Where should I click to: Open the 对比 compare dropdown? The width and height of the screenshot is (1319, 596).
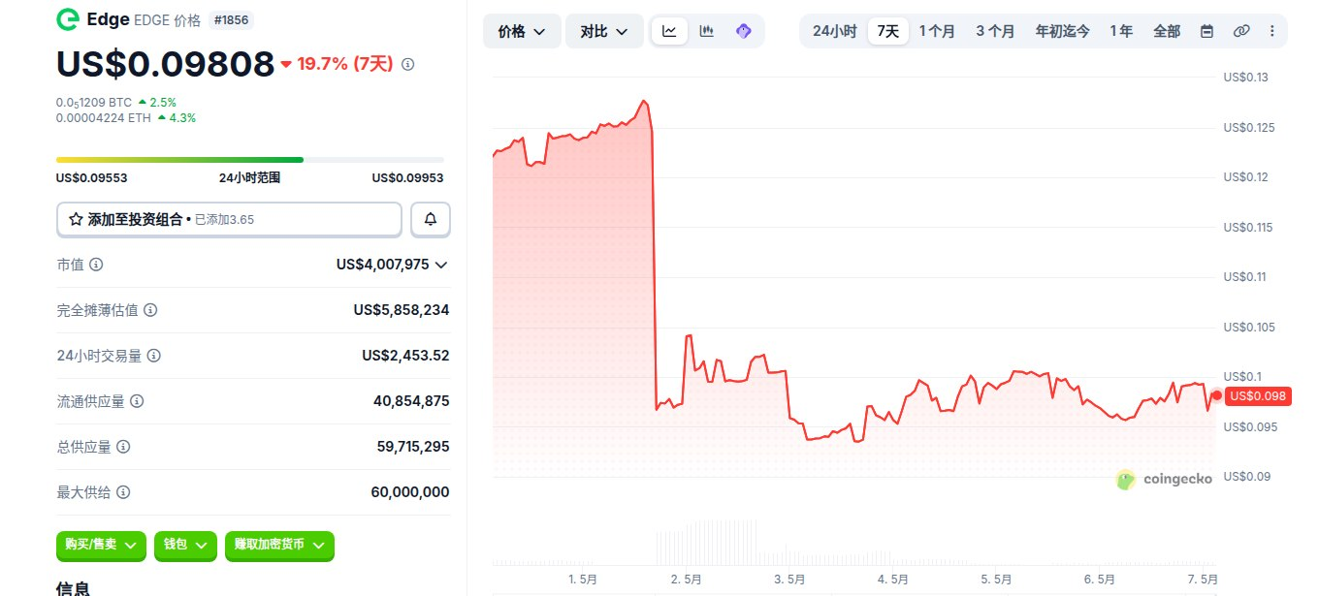604,31
